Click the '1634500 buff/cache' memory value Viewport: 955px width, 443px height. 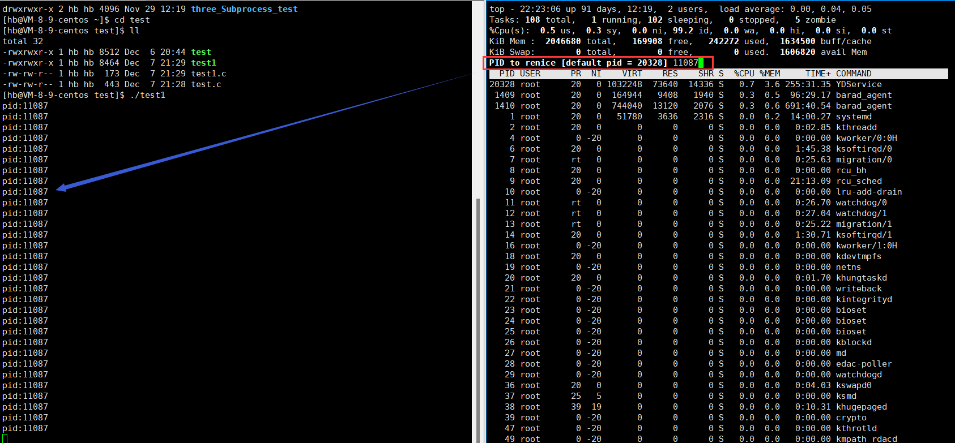pyautogui.click(x=826, y=41)
